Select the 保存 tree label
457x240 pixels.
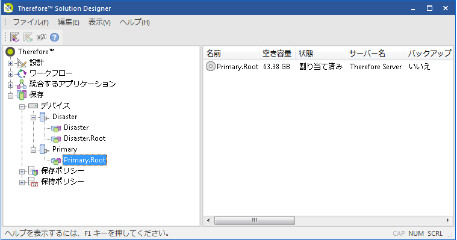[37, 94]
